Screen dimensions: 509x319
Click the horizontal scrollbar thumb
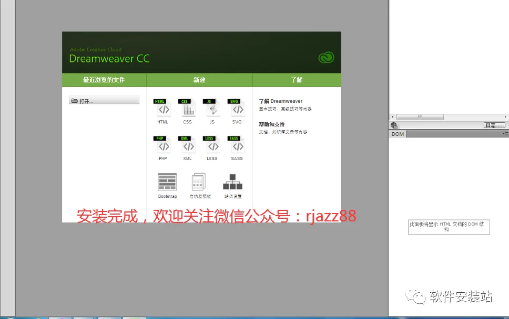click(420, 117)
